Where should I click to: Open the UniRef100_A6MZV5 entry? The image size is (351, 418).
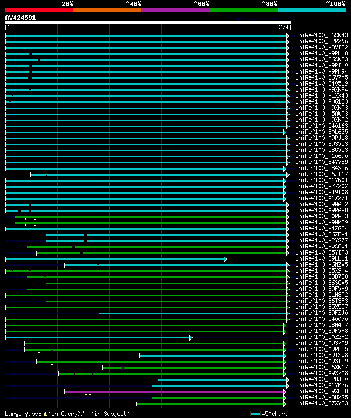coord(321,265)
